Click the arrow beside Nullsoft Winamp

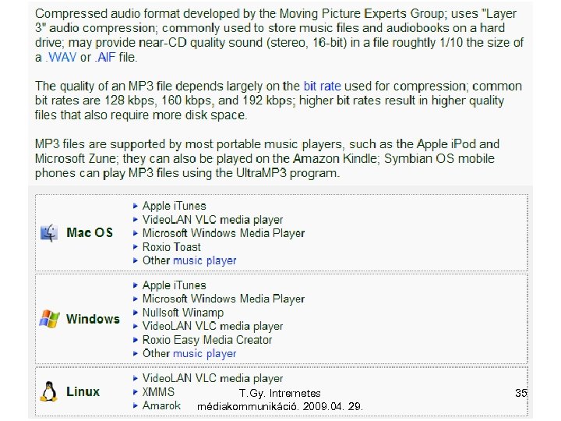point(136,313)
